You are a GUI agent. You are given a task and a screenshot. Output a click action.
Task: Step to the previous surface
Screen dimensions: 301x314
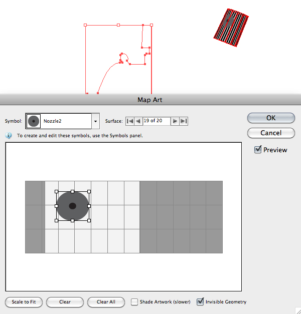coord(138,121)
